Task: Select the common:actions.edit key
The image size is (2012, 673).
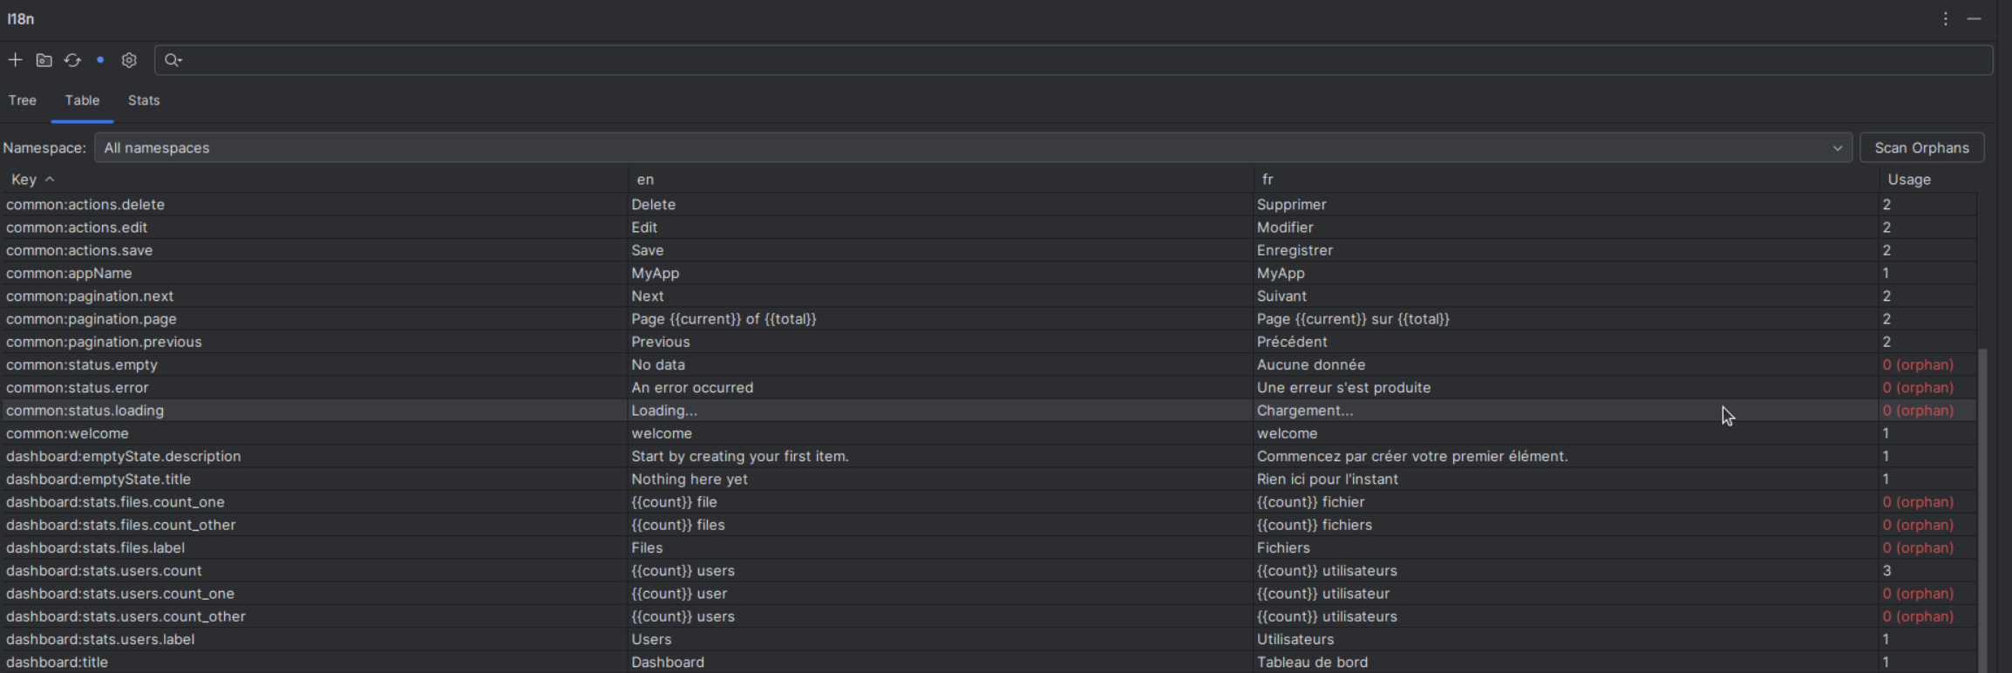Action: [x=77, y=228]
